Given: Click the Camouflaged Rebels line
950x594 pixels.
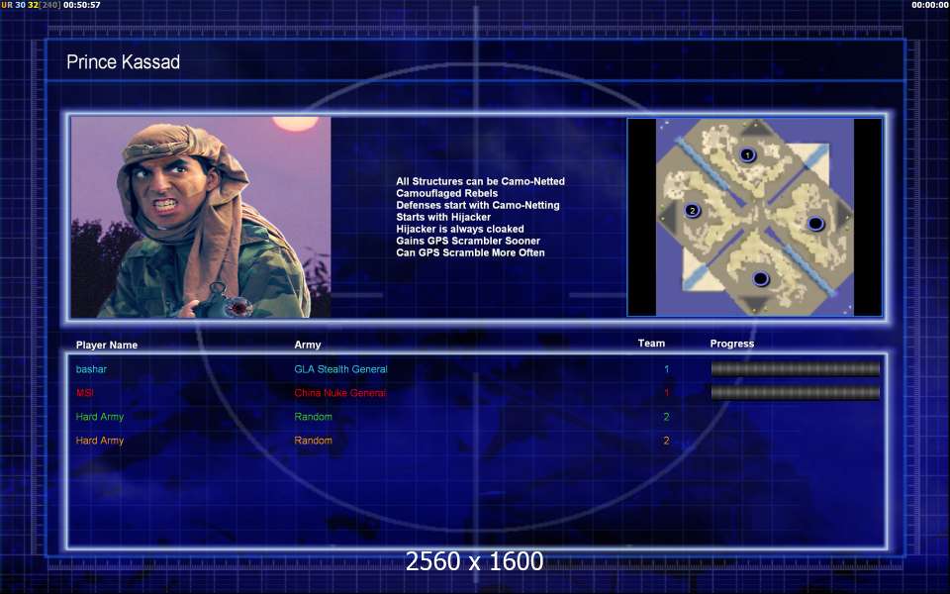Looking at the screenshot, I should pyautogui.click(x=447, y=193).
